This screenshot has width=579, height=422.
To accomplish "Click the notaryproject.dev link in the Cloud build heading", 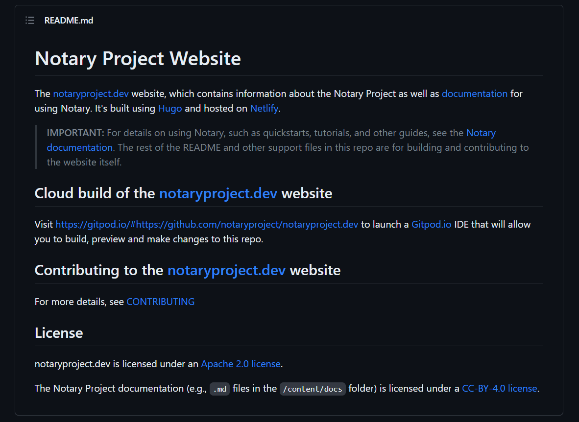I will click(218, 193).
